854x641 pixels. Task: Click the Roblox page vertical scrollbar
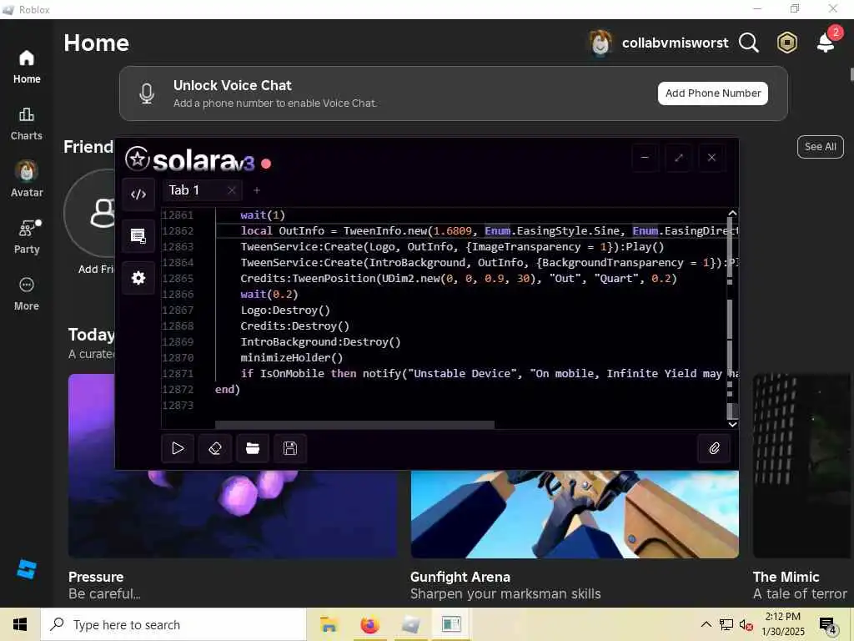[851, 74]
